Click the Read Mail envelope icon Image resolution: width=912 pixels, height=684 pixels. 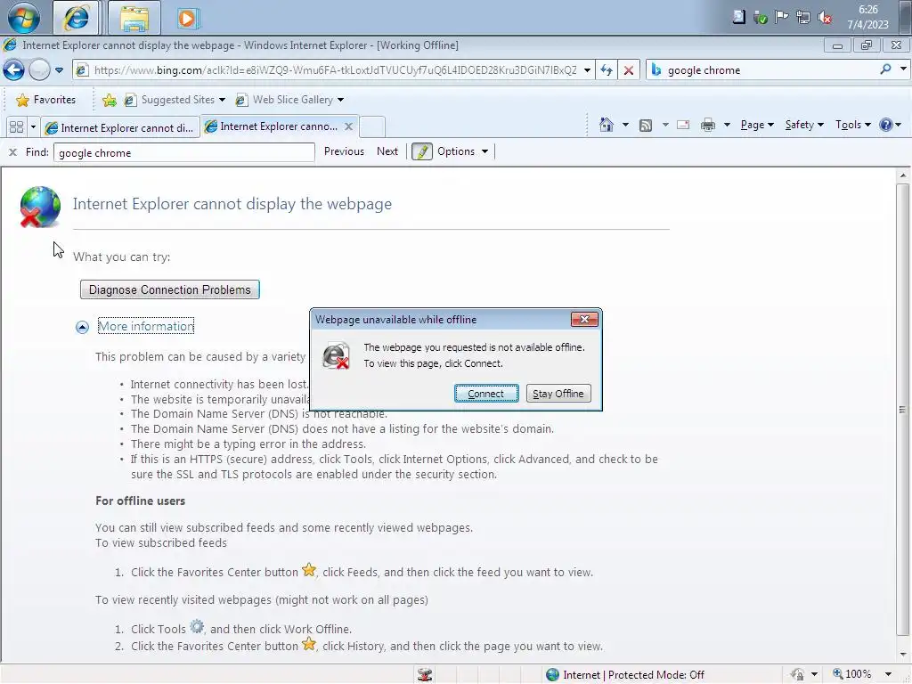click(683, 125)
